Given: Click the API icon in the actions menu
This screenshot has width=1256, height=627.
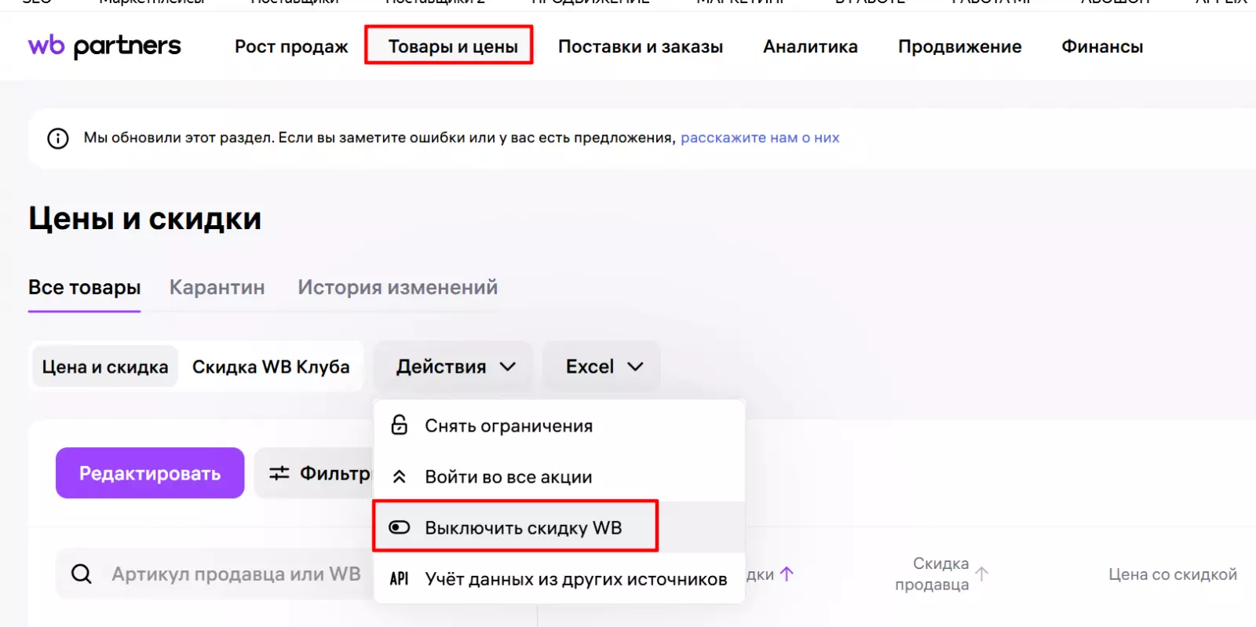Looking at the screenshot, I should [x=400, y=578].
